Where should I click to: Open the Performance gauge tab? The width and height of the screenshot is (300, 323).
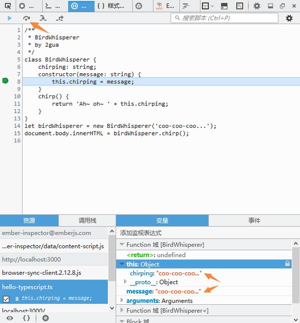click(139, 6)
